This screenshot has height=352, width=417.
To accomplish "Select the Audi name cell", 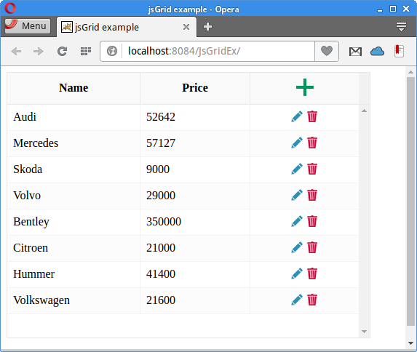I will tap(74, 117).
